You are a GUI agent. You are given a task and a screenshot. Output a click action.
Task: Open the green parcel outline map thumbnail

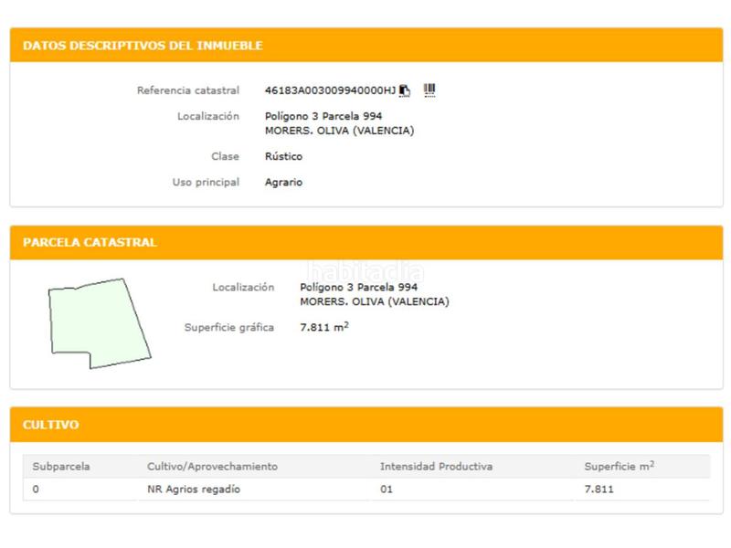99,323
